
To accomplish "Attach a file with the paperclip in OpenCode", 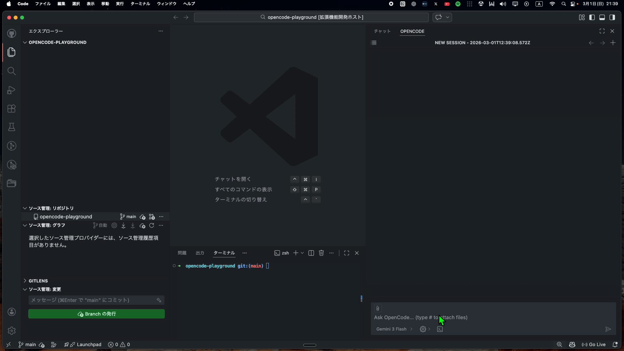I will (378, 308).
